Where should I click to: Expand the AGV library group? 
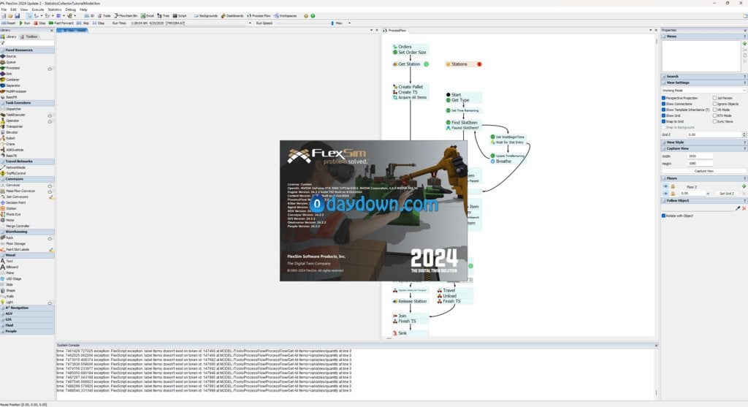(27, 313)
